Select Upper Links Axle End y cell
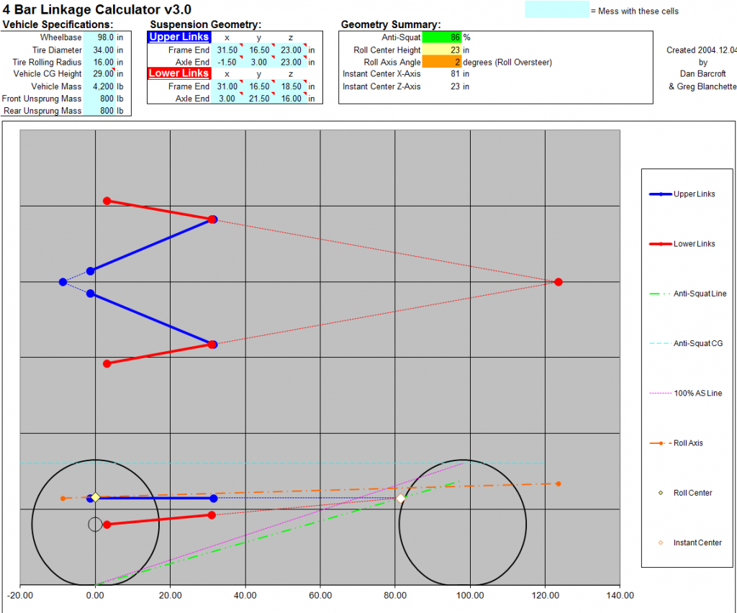The width and height of the screenshot is (737, 613). tap(259, 62)
